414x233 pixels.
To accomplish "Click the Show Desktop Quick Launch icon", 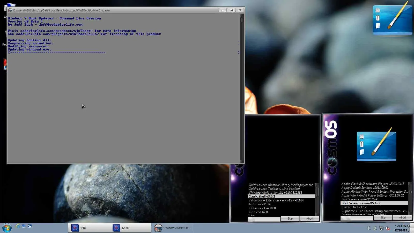I will pos(24,226).
